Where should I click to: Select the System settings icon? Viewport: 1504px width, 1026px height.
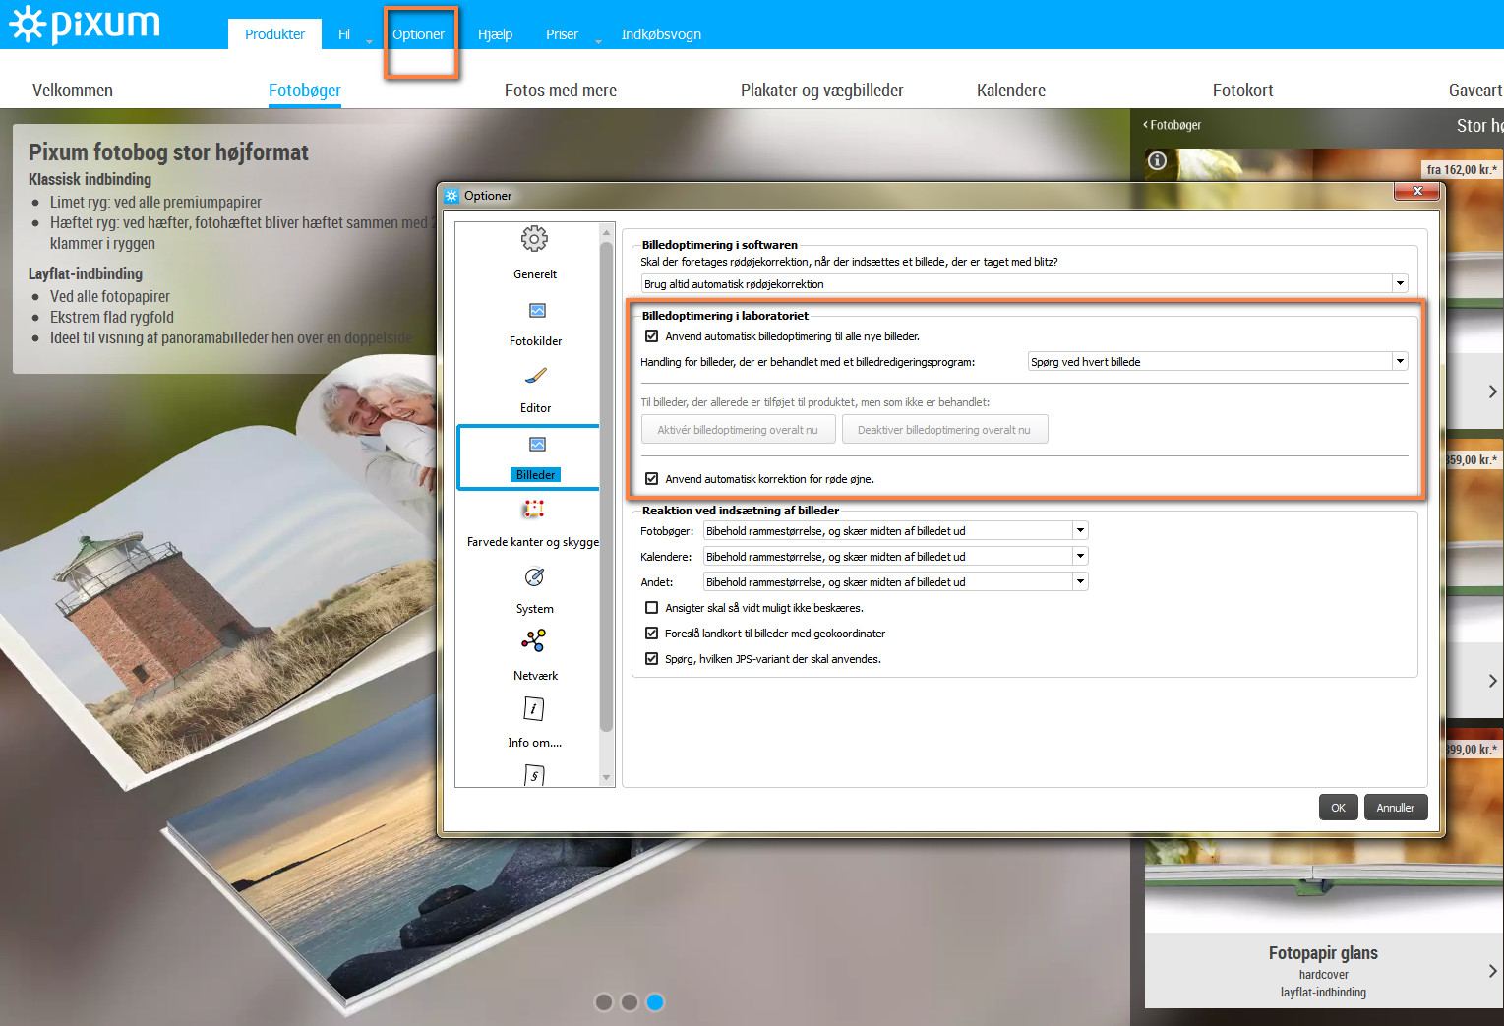coord(534,577)
